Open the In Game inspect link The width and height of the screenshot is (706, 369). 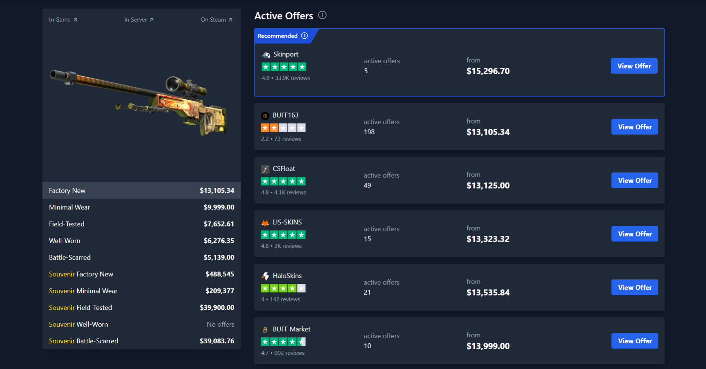(63, 20)
